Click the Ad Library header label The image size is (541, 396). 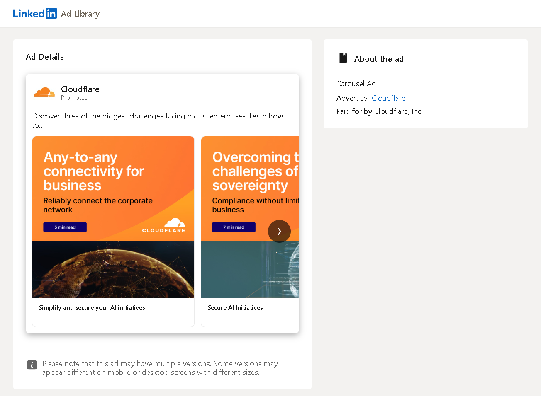click(80, 14)
